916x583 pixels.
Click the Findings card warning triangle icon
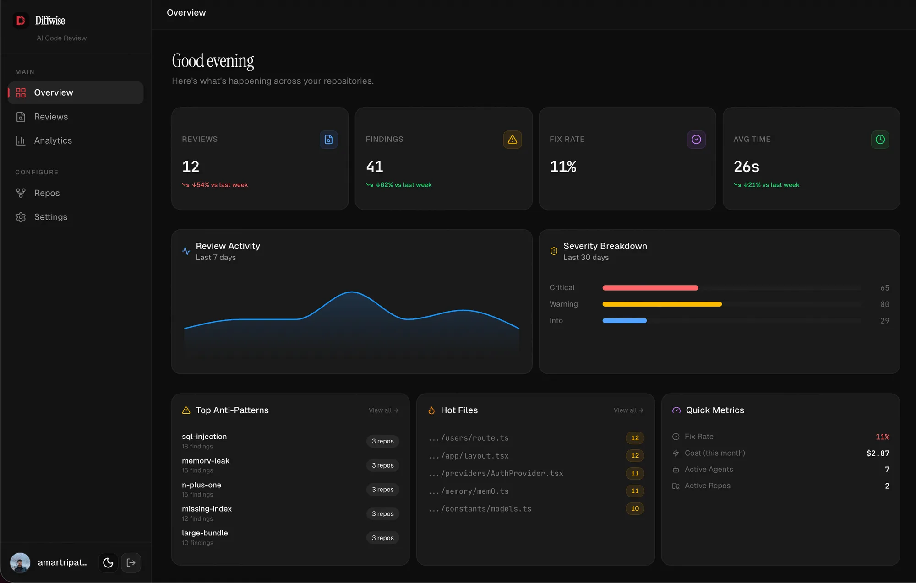coord(513,140)
